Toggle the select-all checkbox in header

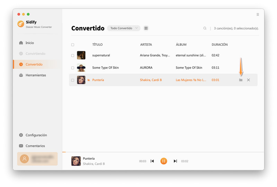73,45
